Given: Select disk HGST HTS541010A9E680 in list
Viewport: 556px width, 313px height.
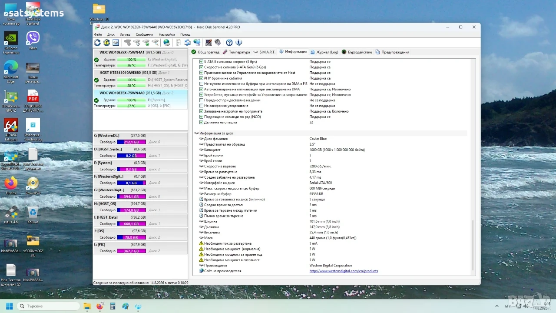Looking at the screenshot, I should [141, 79].
